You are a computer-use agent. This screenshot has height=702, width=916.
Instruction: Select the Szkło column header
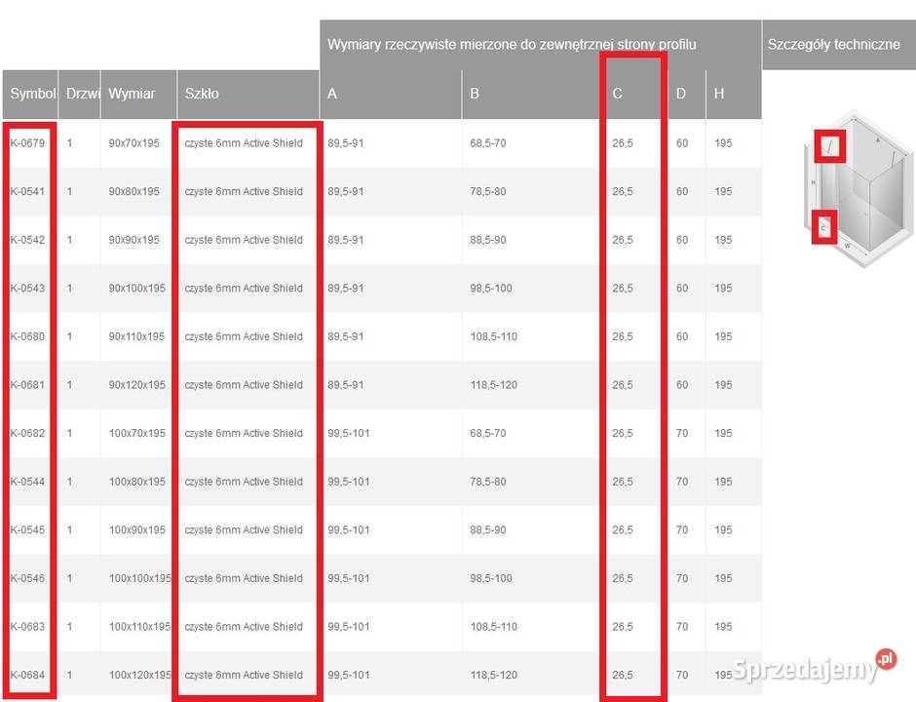(x=202, y=95)
